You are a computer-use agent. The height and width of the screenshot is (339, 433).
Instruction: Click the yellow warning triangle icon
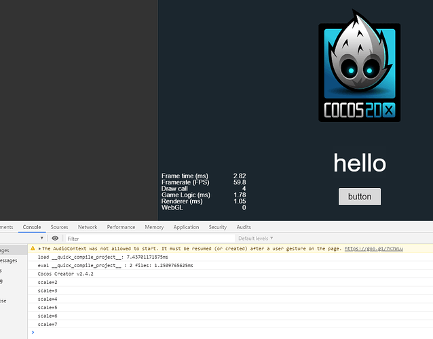pyautogui.click(x=33, y=248)
